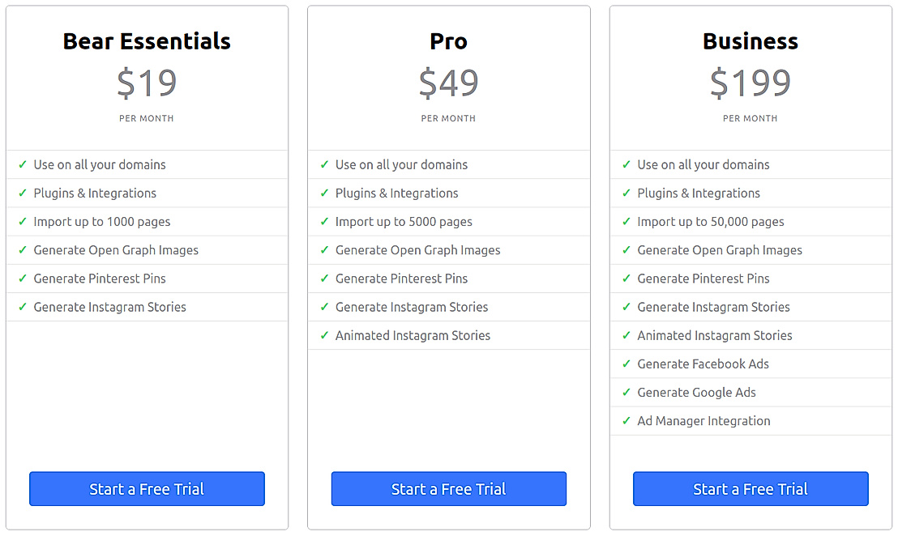Screen dimensions: 898x536
Task: Click the checkmark beside 'Generate Google Ads'
Action: coord(626,392)
